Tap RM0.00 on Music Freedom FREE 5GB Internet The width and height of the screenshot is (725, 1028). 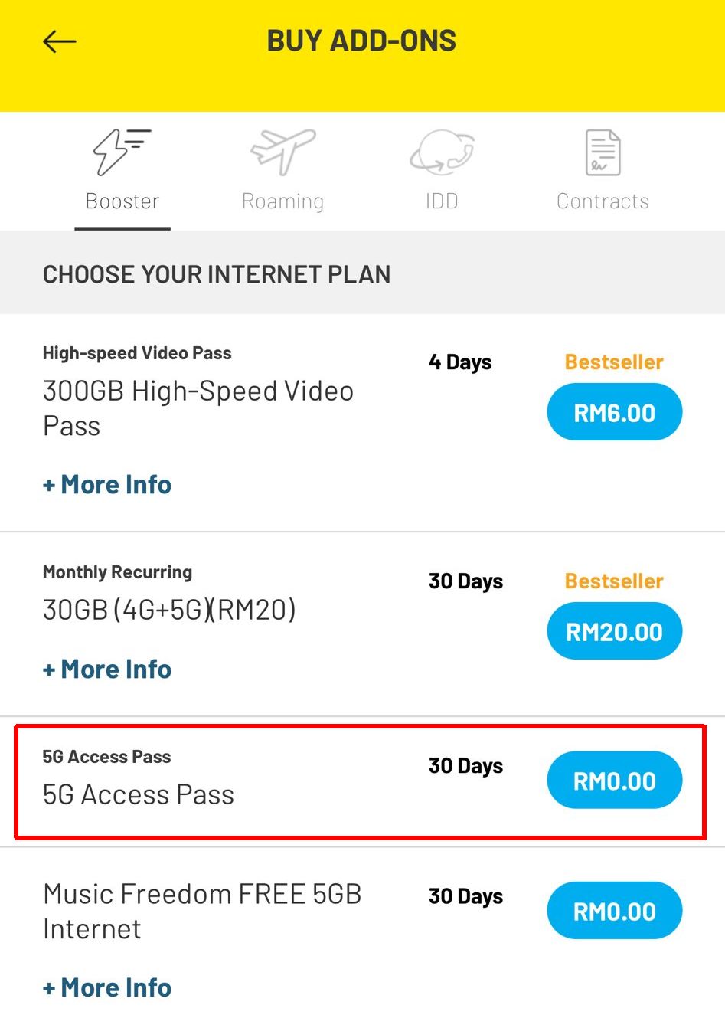(x=614, y=910)
